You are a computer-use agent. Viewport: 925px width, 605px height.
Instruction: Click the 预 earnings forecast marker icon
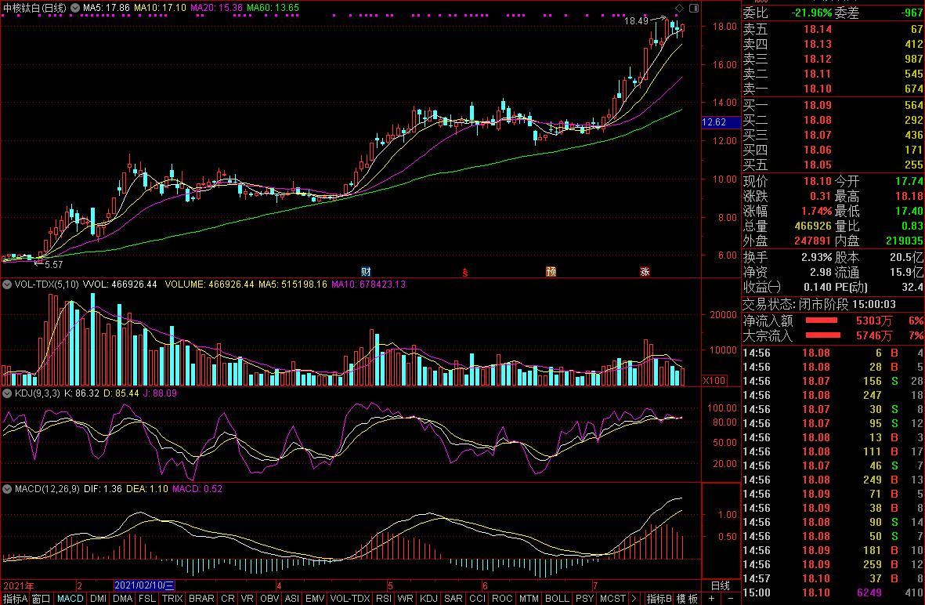pos(551,272)
